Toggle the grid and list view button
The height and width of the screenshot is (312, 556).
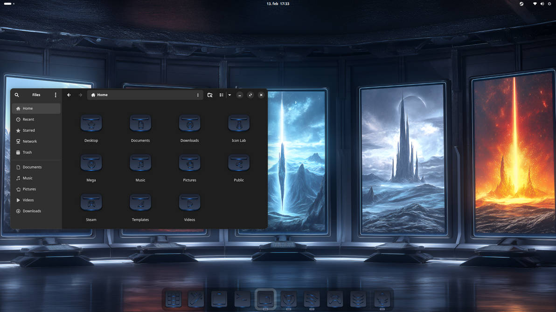point(221,95)
